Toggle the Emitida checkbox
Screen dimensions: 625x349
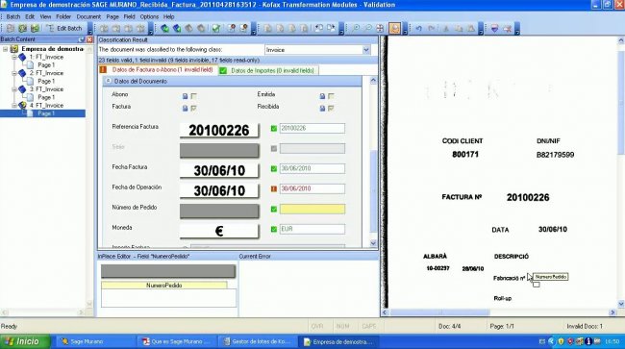[331, 96]
